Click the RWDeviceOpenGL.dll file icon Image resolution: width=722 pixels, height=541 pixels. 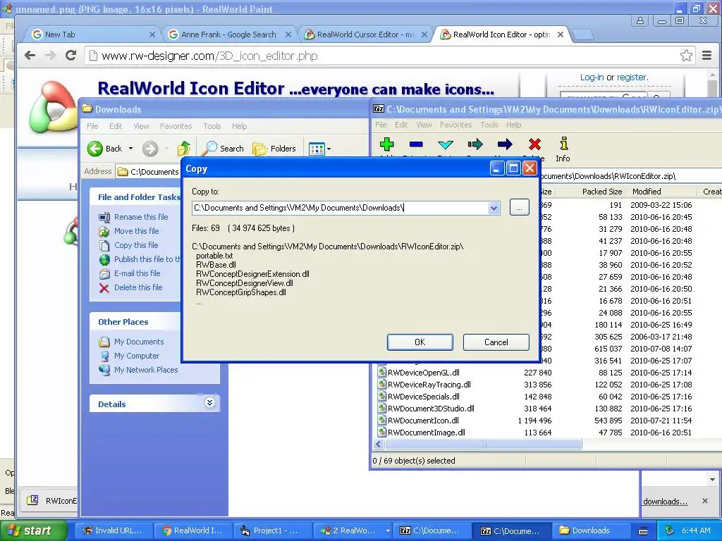coord(381,372)
